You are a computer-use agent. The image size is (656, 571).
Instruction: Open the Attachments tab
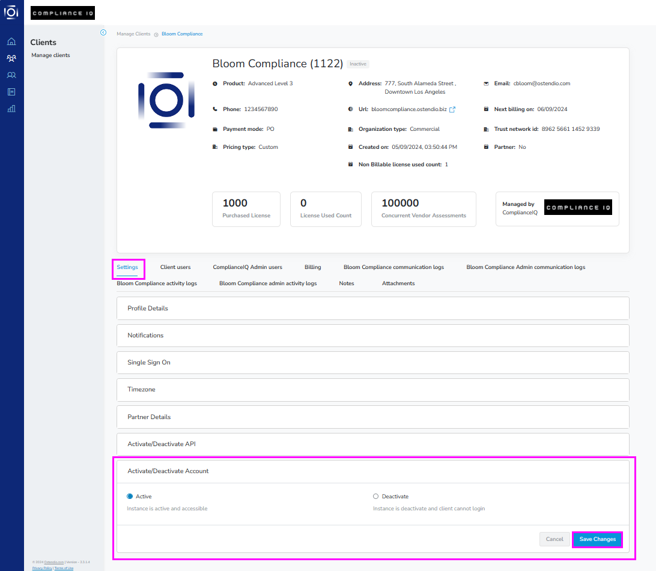pyautogui.click(x=398, y=283)
